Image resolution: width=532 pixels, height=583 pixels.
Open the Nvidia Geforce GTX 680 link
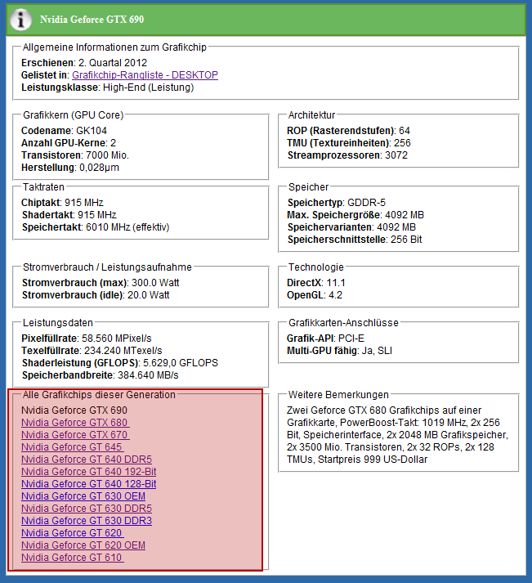75,423
